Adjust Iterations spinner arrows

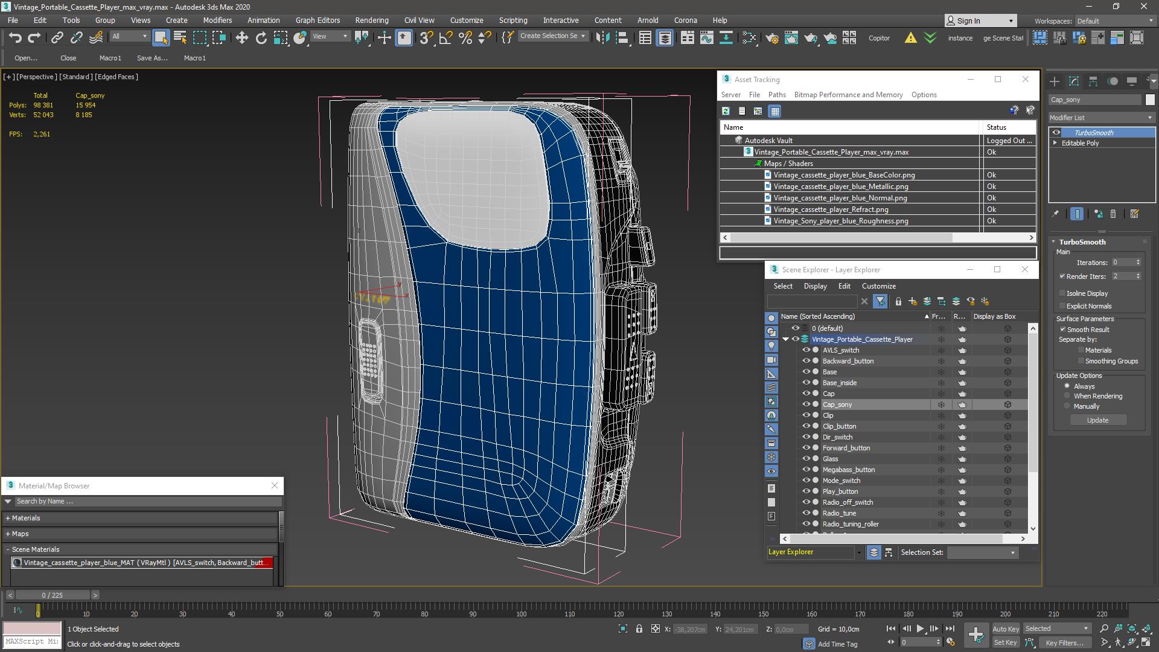pyautogui.click(x=1138, y=263)
